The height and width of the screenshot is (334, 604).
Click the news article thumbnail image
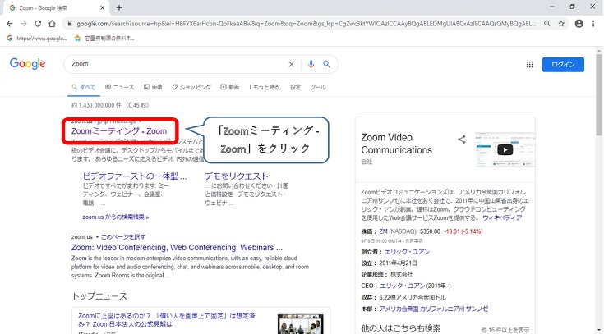coord(301,324)
